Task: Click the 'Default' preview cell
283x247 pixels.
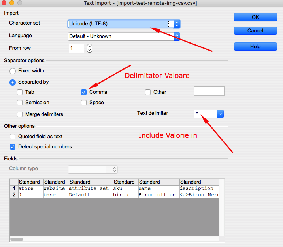Action: pyautogui.click(x=91, y=195)
